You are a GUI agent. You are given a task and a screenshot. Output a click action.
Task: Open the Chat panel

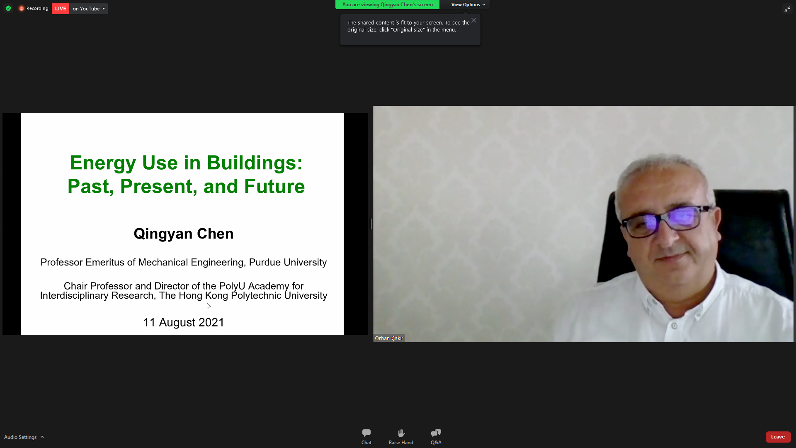point(366,437)
